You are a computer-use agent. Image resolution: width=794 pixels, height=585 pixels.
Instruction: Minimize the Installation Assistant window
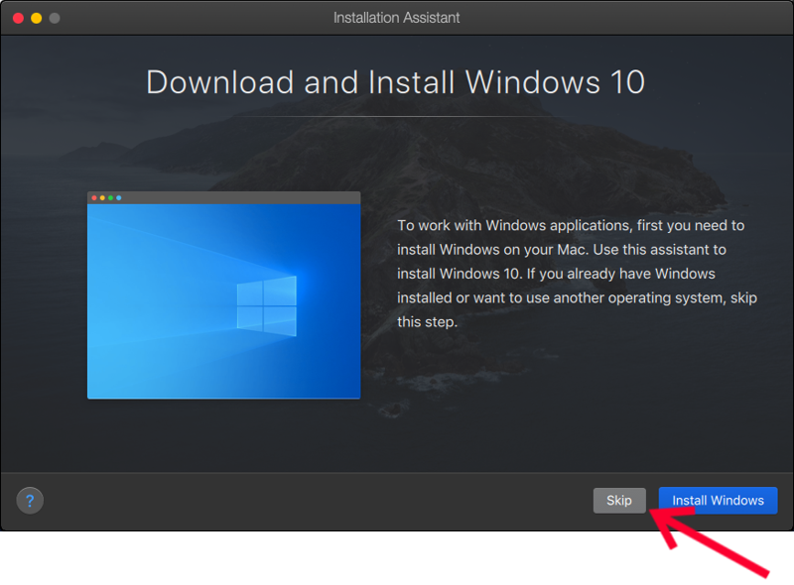point(36,17)
